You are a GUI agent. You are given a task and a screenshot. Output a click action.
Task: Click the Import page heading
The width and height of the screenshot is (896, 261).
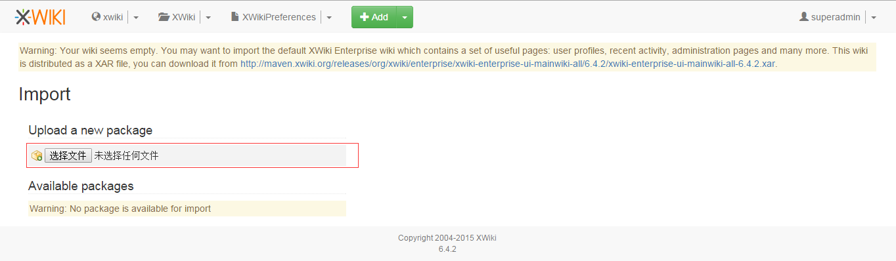(x=45, y=94)
